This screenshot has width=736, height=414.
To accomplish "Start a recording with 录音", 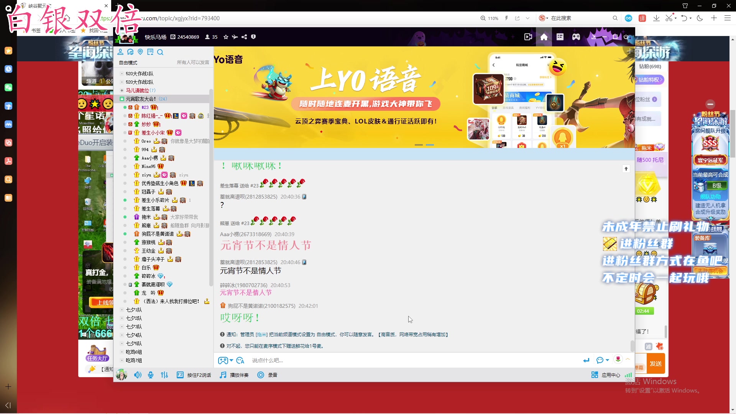I will click(268, 375).
